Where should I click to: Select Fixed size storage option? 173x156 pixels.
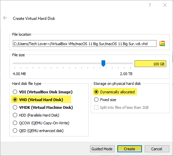point(105,100)
